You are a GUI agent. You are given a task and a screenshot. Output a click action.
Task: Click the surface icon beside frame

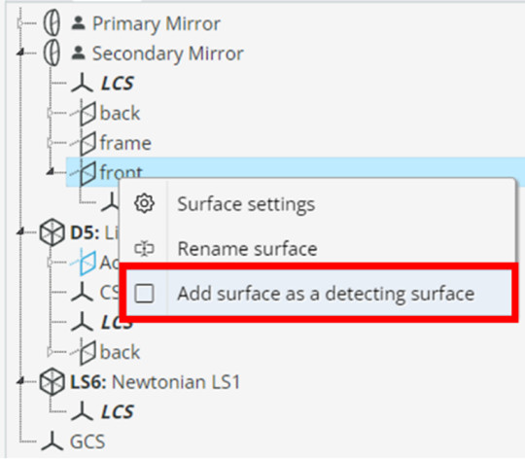pyautogui.click(x=84, y=143)
